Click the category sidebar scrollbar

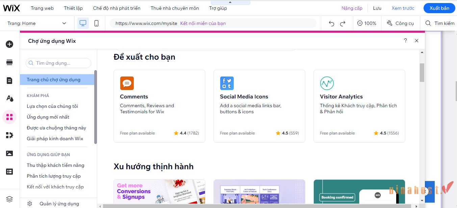coord(96,107)
